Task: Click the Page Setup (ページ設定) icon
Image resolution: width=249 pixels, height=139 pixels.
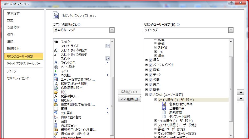Action: 56,67
